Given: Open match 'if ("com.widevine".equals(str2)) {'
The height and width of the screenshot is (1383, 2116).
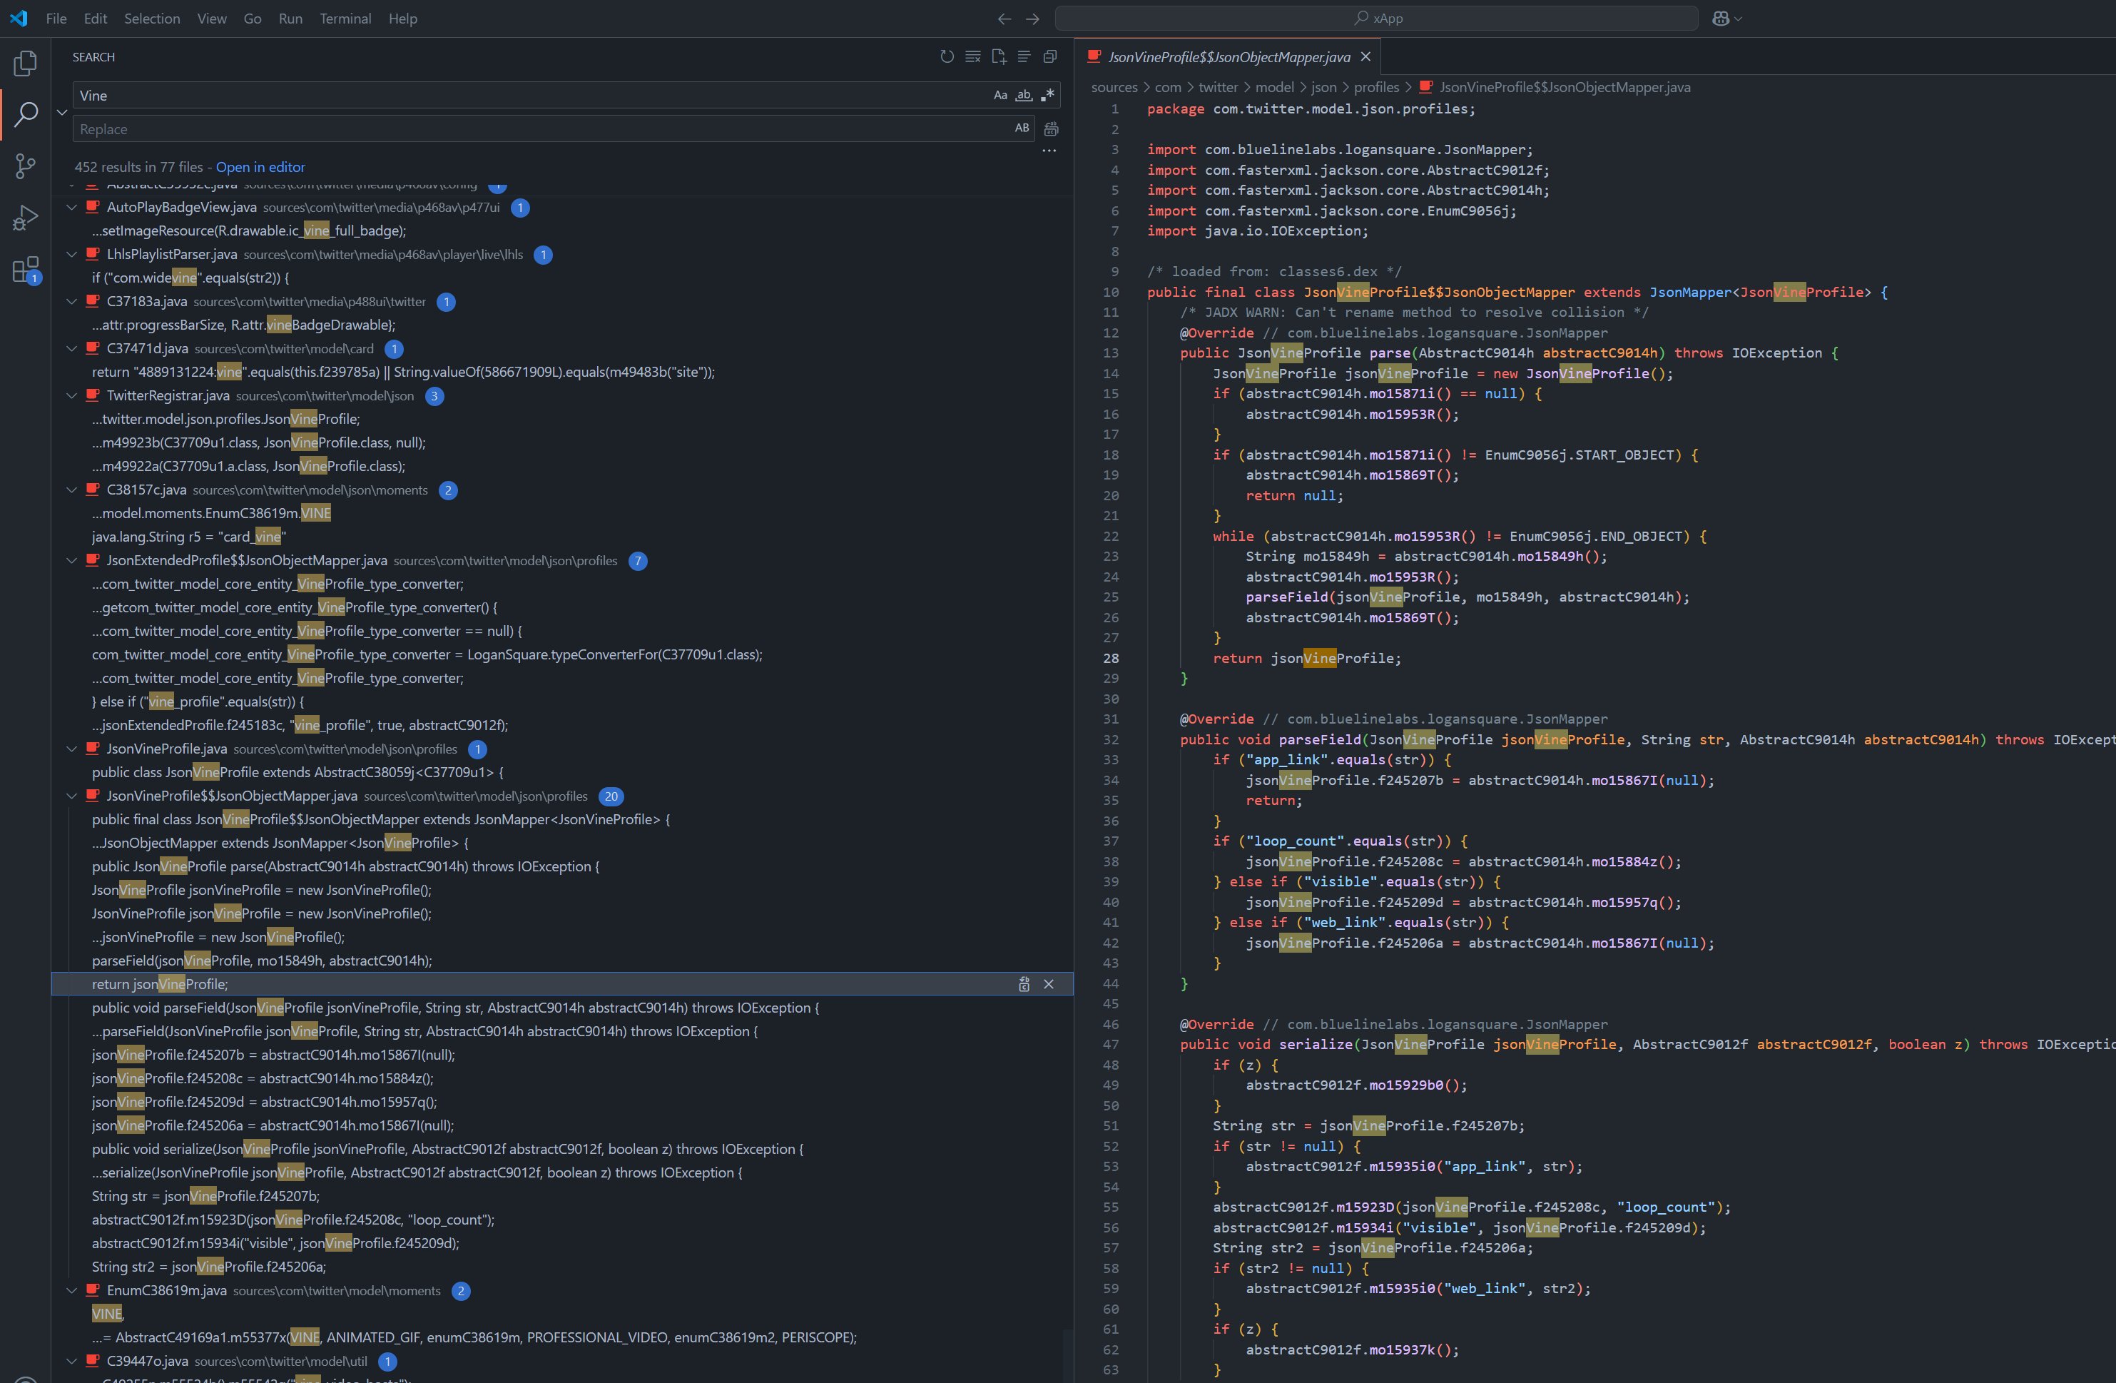Looking at the screenshot, I should point(190,278).
